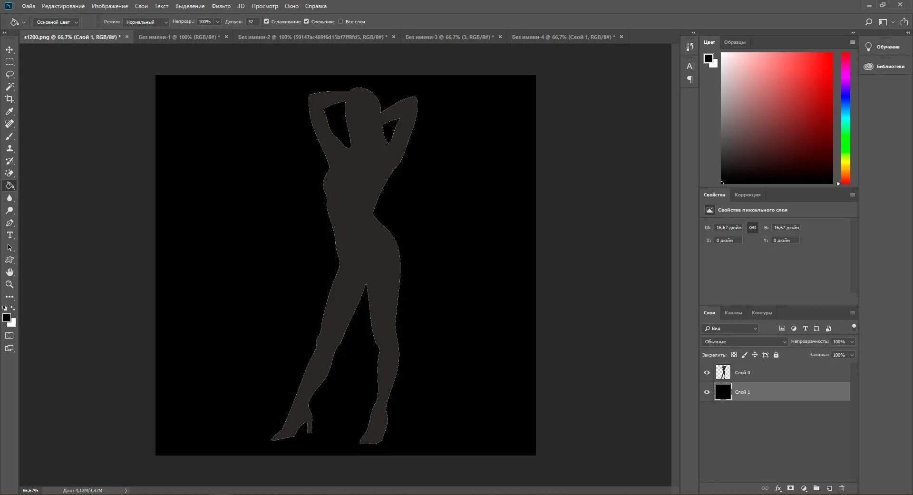This screenshot has width=913, height=495.
Task: Click the delete layer trash icon
Action: 842,488
